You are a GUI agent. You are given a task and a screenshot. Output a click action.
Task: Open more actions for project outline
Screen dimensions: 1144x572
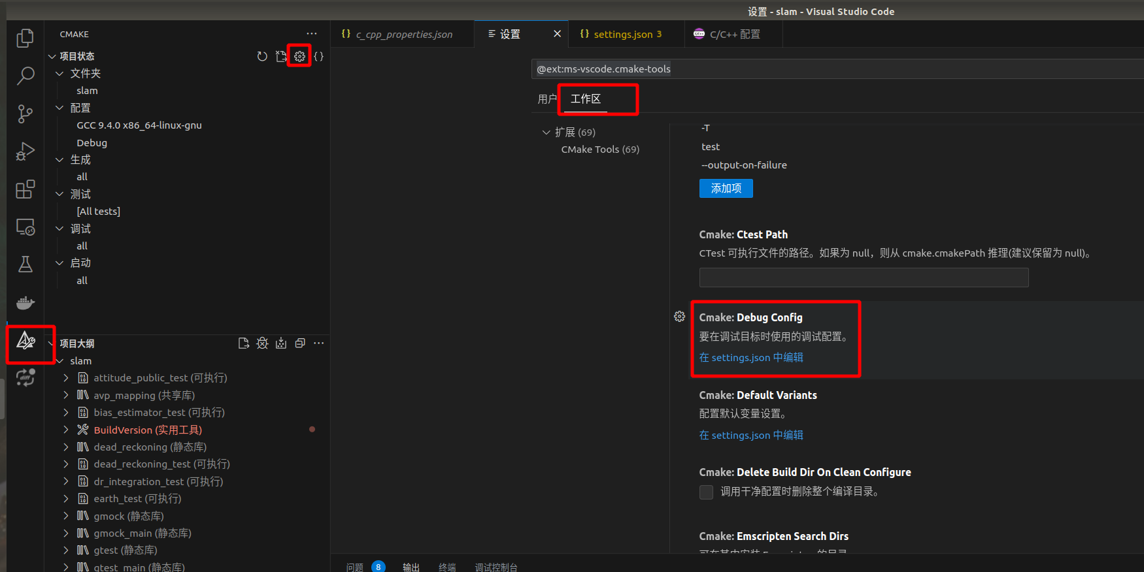tap(318, 343)
